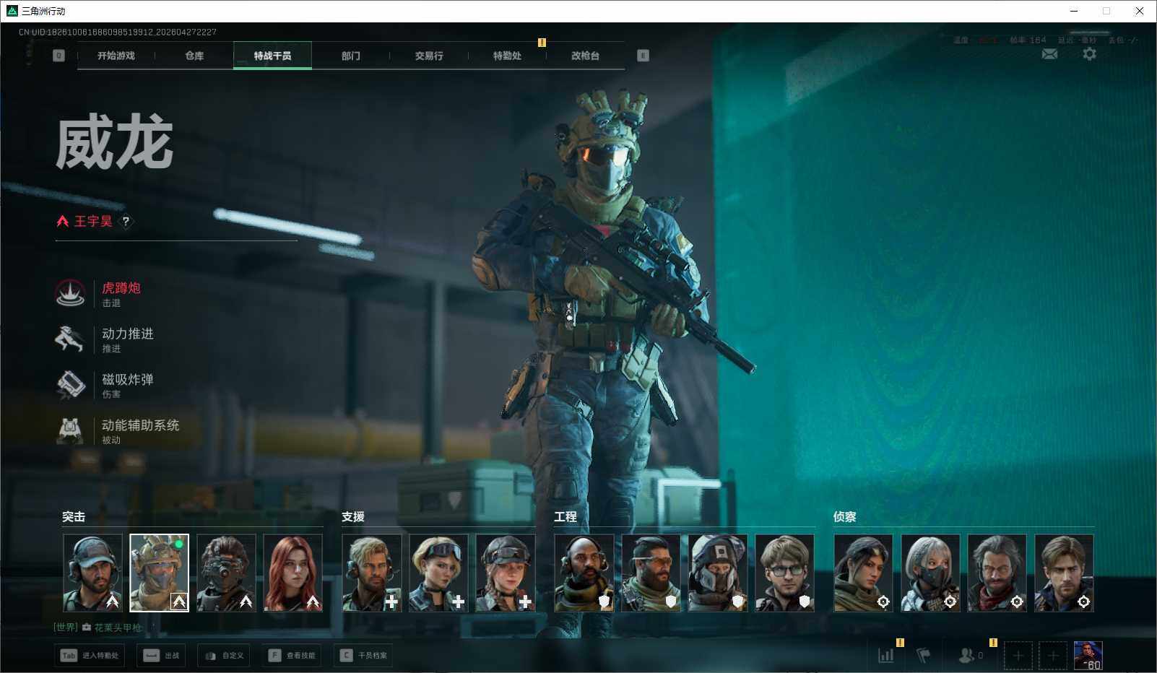Open the 改枪台 tab
Image resolution: width=1157 pixels, height=673 pixels.
pos(585,56)
